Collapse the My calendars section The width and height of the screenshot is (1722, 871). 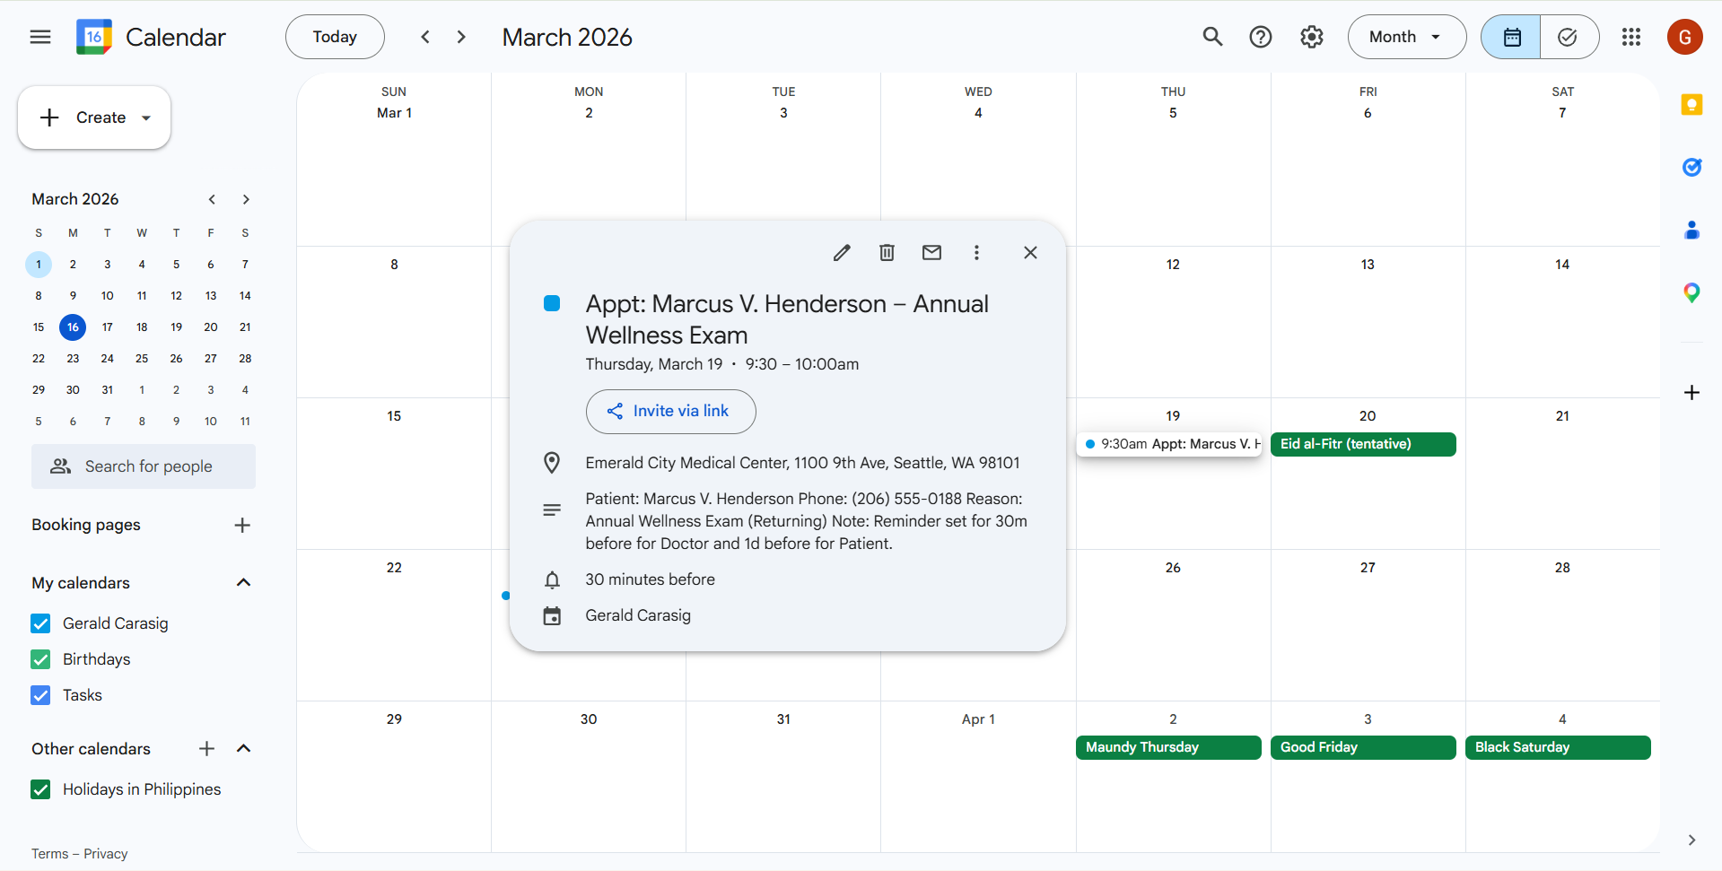[243, 583]
